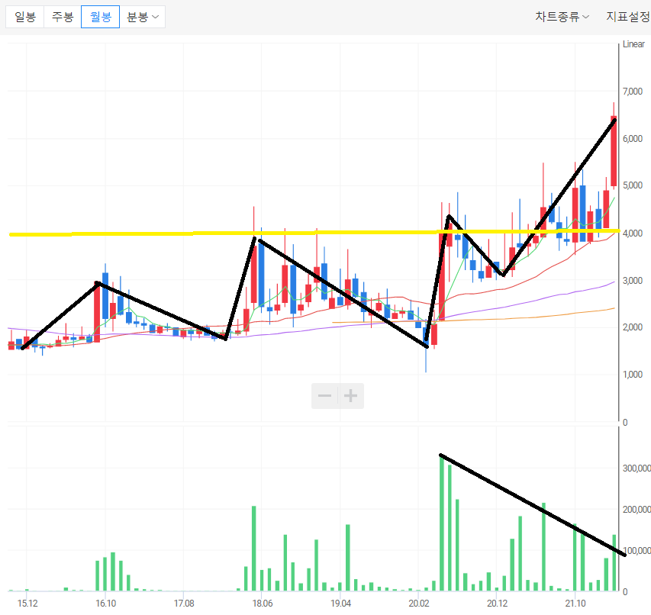Click the 2,000 price axis label
Screen dimensions: 651x615
point(633,327)
